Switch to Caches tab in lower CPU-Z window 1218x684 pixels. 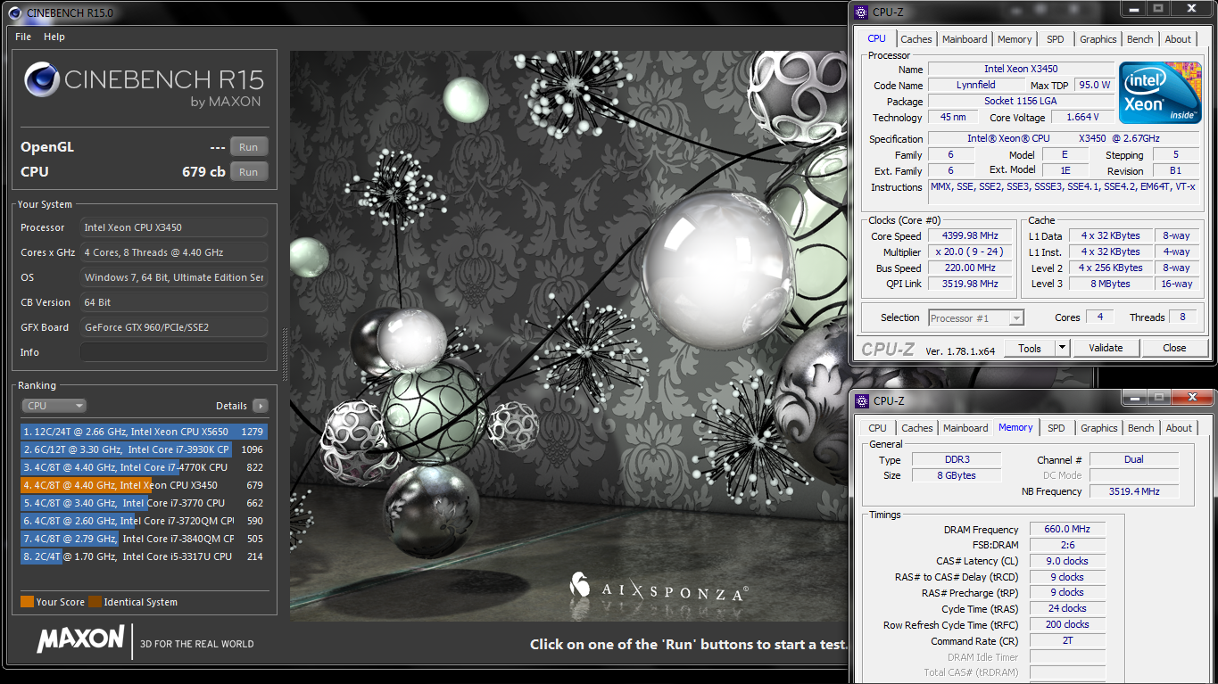pyautogui.click(x=916, y=428)
